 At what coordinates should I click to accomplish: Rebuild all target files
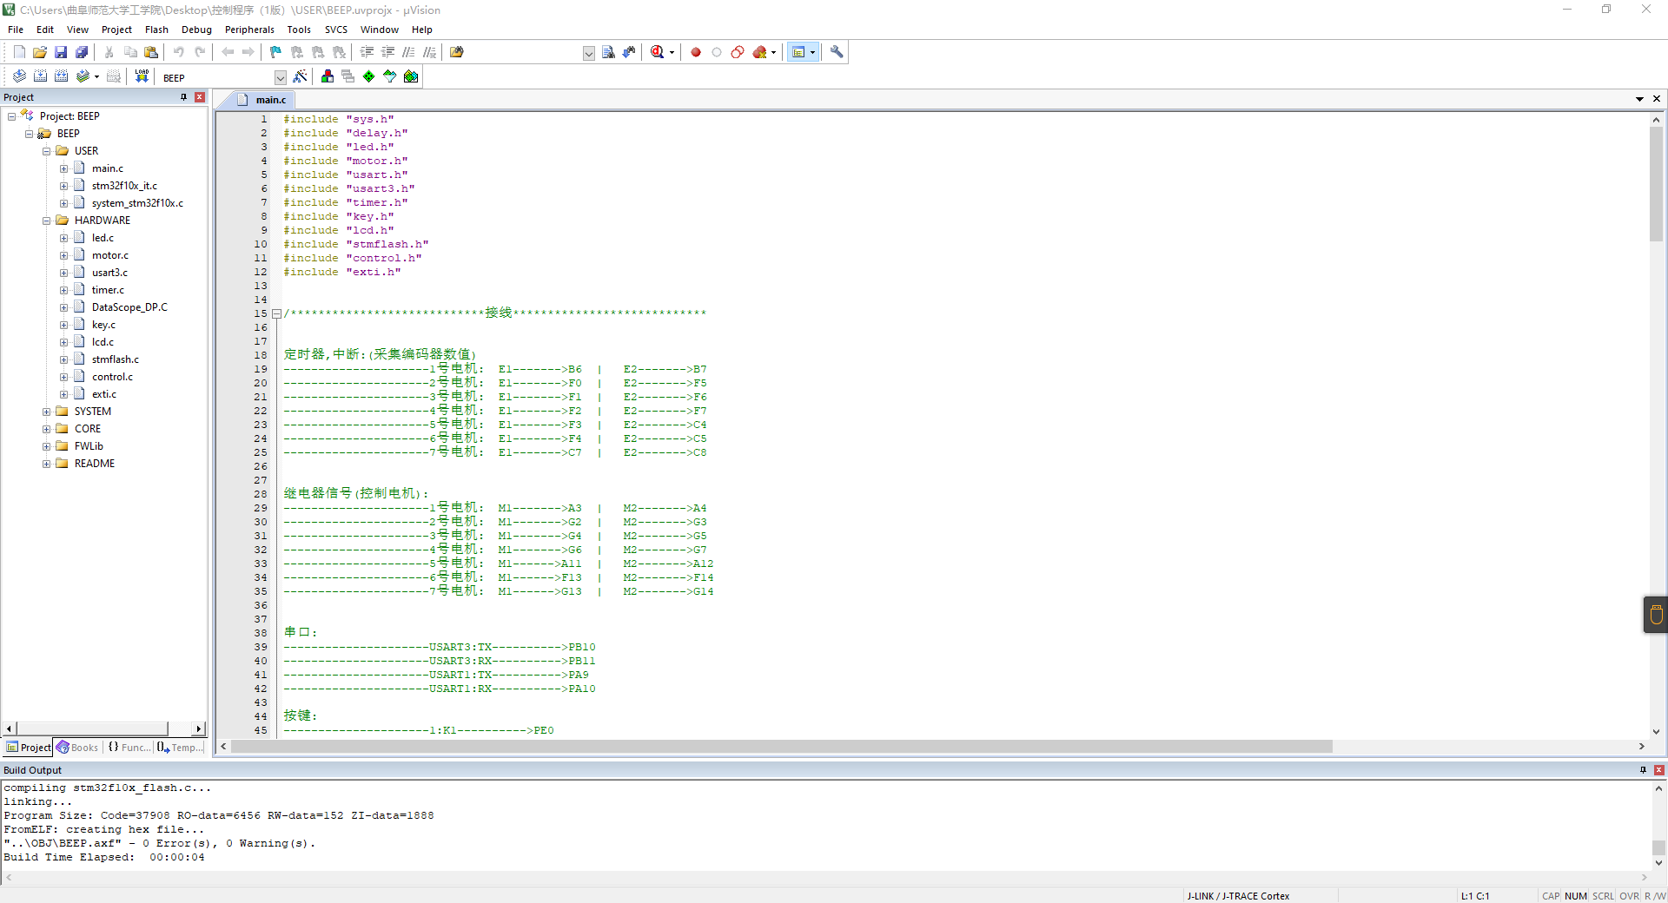point(61,76)
